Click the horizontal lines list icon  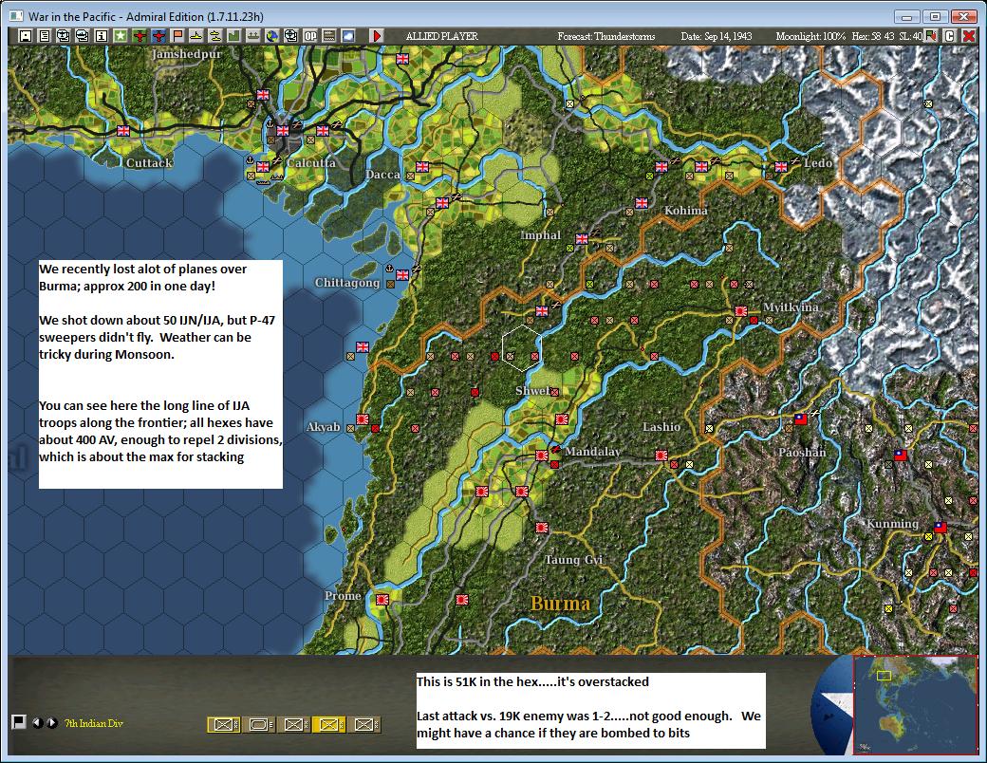click(x=328, y=36)
